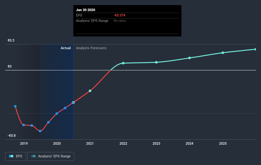The image size is (261, 165).
Task: Click the €0 y-axis label
Action: 10,66
